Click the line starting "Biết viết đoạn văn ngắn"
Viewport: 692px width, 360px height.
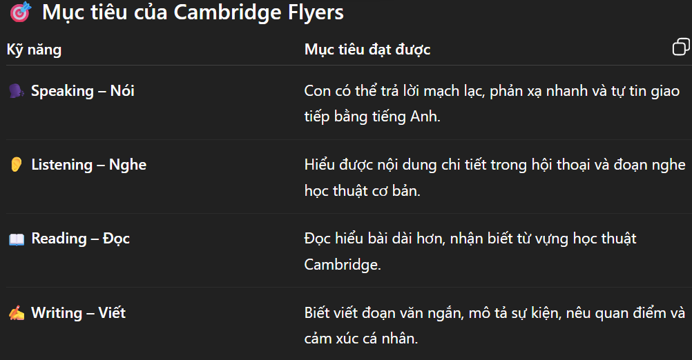coord(494,313)
